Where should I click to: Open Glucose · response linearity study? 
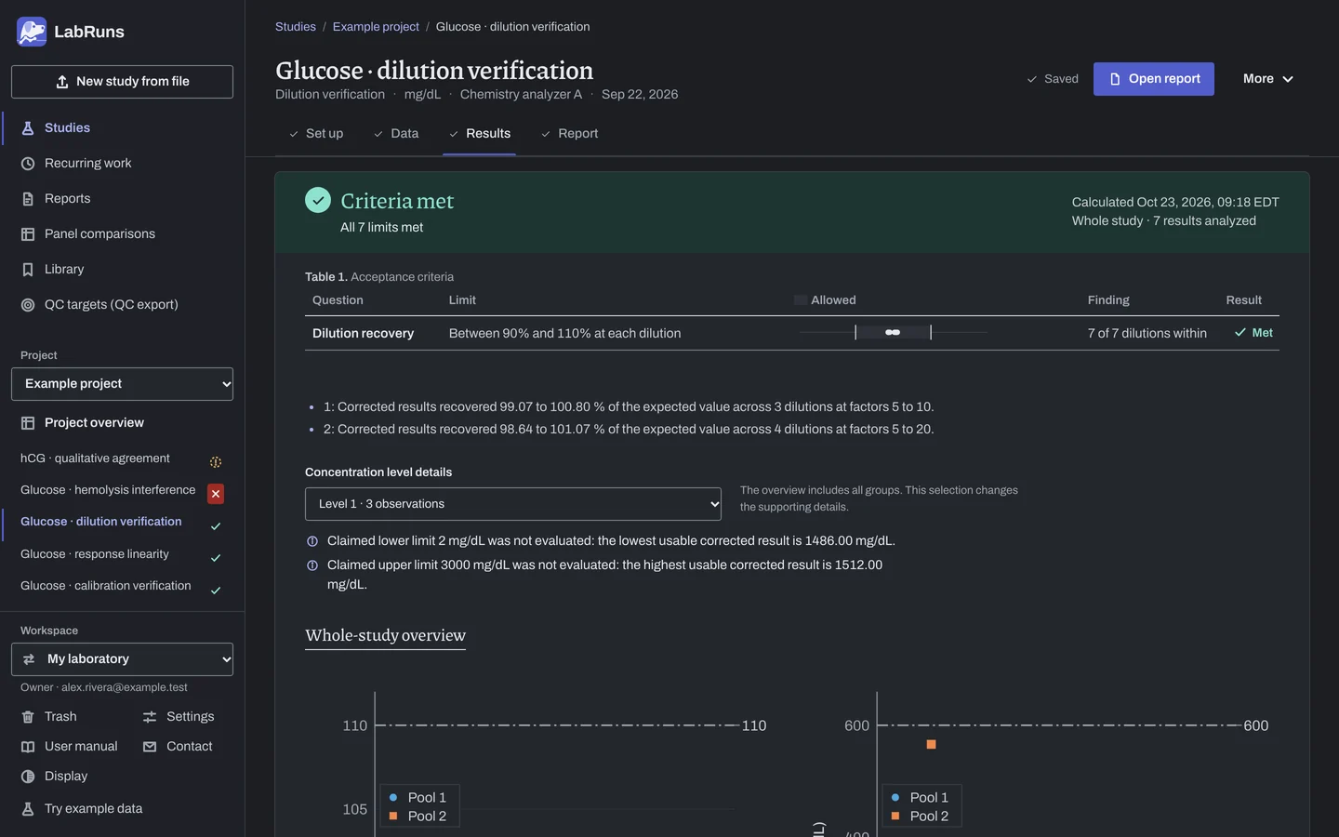[95, 554]
